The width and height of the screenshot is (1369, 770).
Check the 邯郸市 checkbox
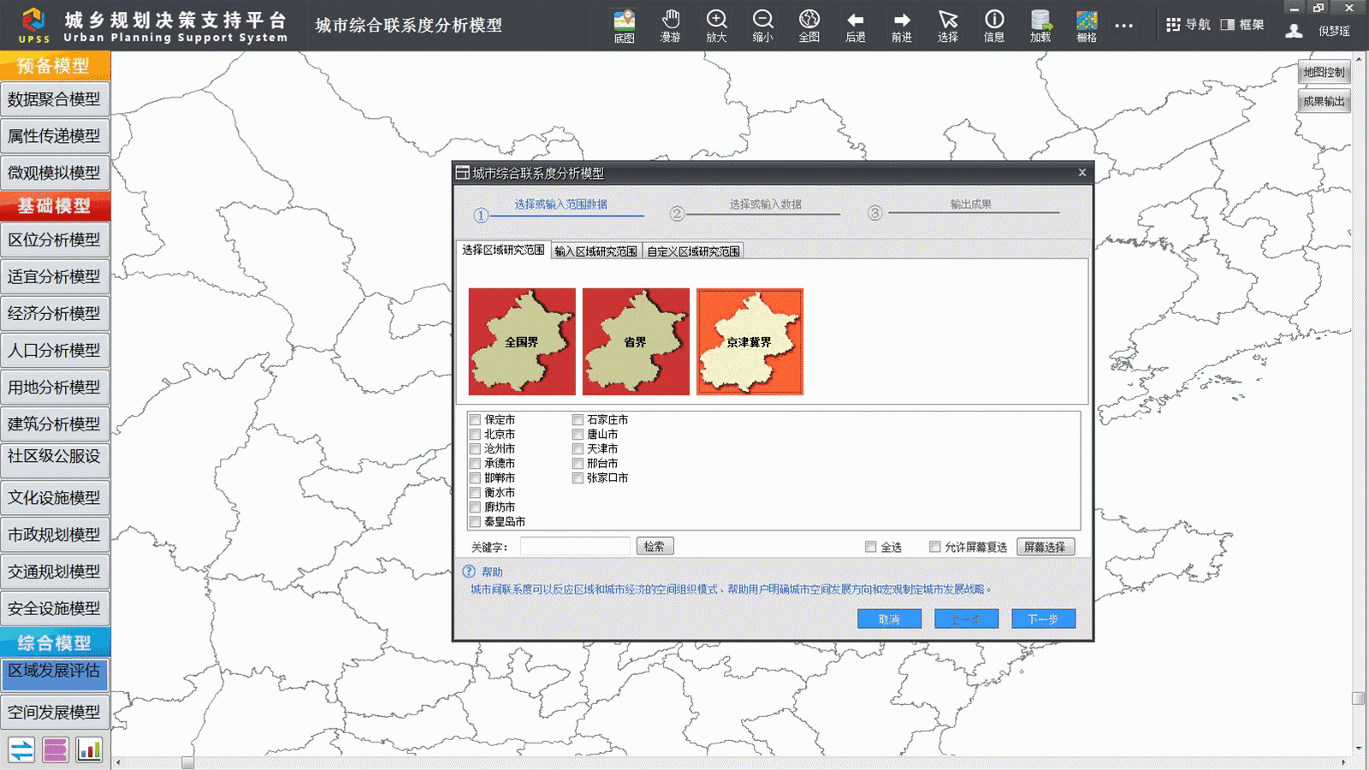(x=475, y=478)
